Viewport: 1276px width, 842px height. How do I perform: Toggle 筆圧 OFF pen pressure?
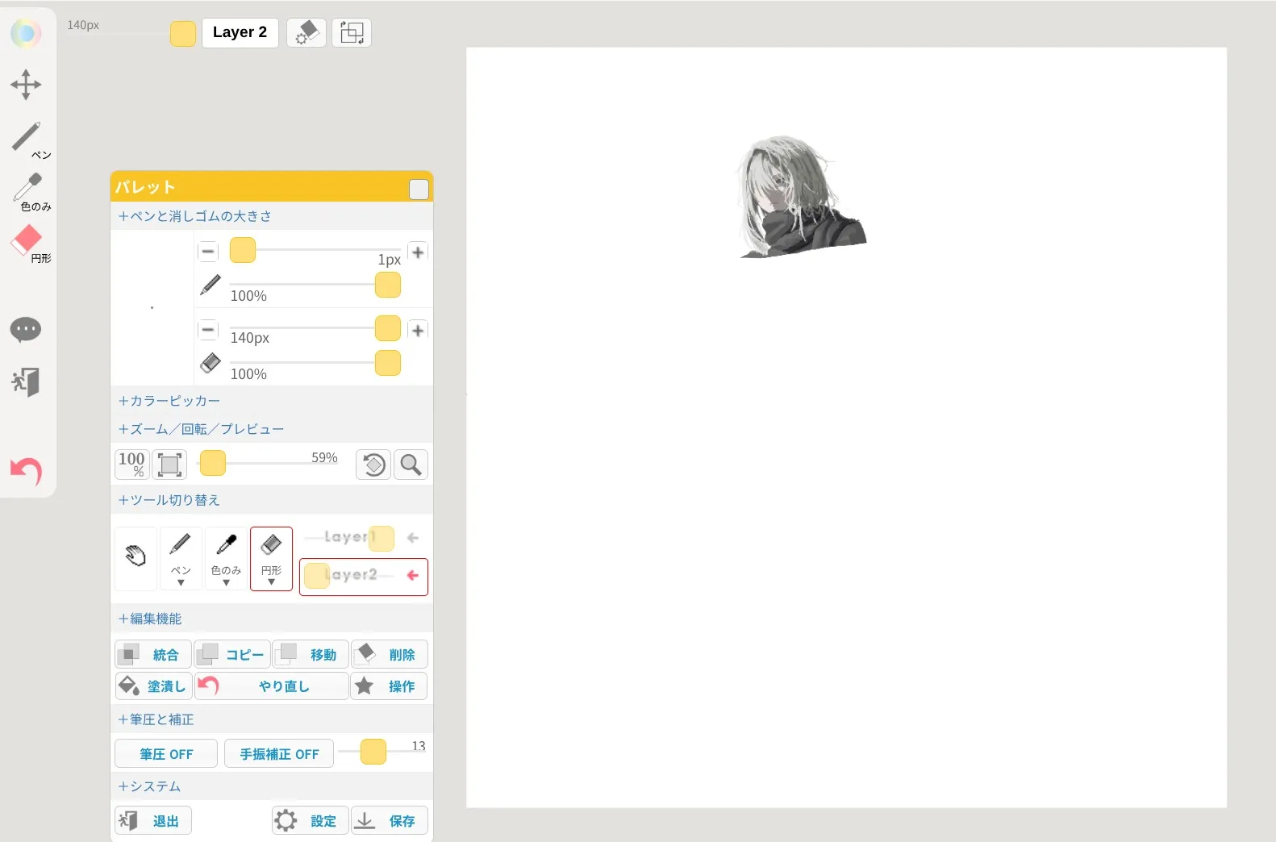tap(166, 754)
